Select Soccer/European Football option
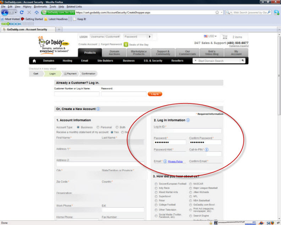281x225 pixels. [x=156, y=184]
